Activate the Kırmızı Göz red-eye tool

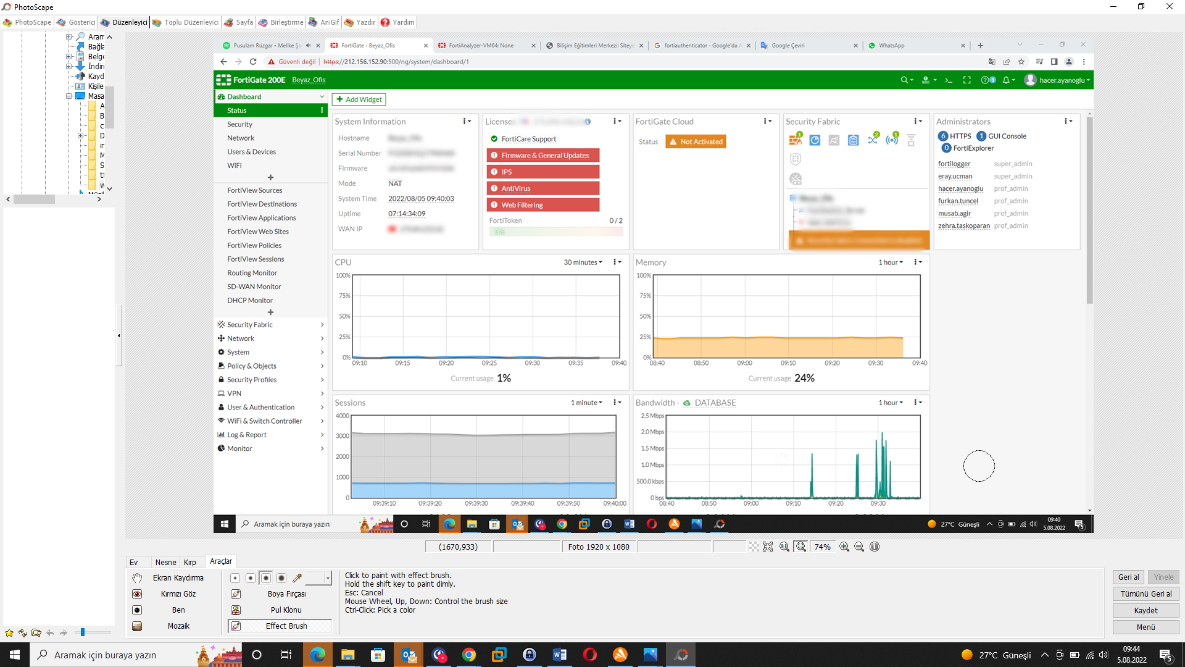170,594
